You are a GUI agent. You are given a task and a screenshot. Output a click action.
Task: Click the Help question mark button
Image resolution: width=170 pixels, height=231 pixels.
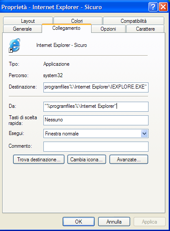[153, 7]
